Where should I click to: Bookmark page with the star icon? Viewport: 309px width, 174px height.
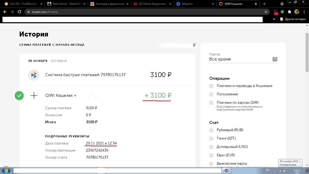[266, 12]
